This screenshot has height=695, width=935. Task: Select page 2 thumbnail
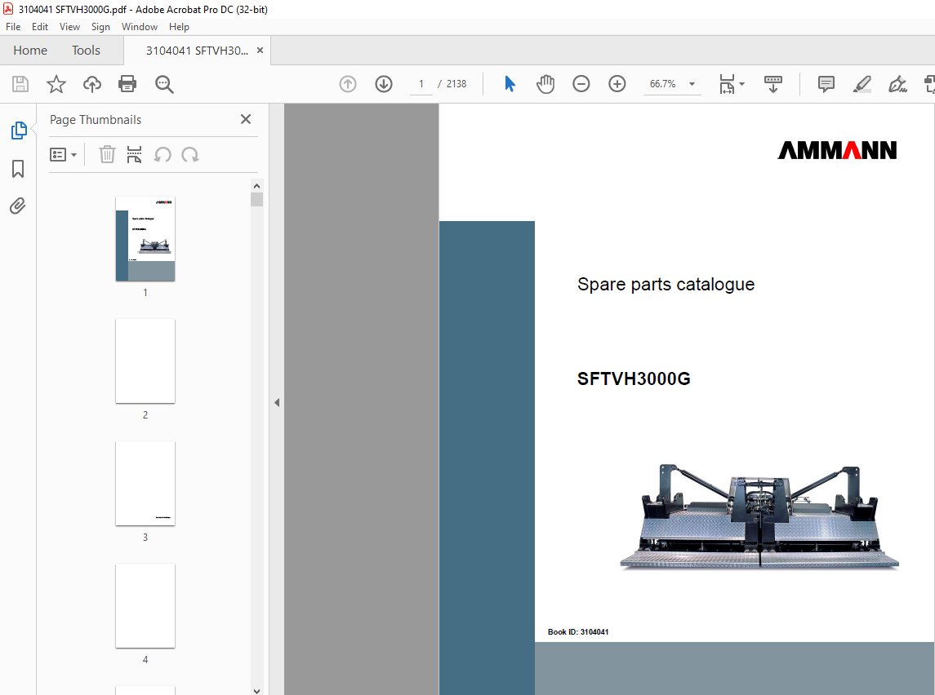(x=145, y=361)
